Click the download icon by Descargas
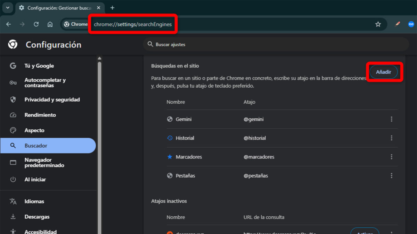The image size is (417, 234). click(x=13, y=217)
